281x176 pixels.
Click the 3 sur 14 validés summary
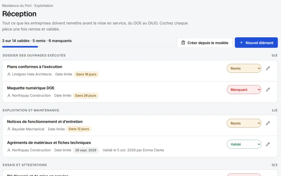pyautogui.click(x=37, y=41)
